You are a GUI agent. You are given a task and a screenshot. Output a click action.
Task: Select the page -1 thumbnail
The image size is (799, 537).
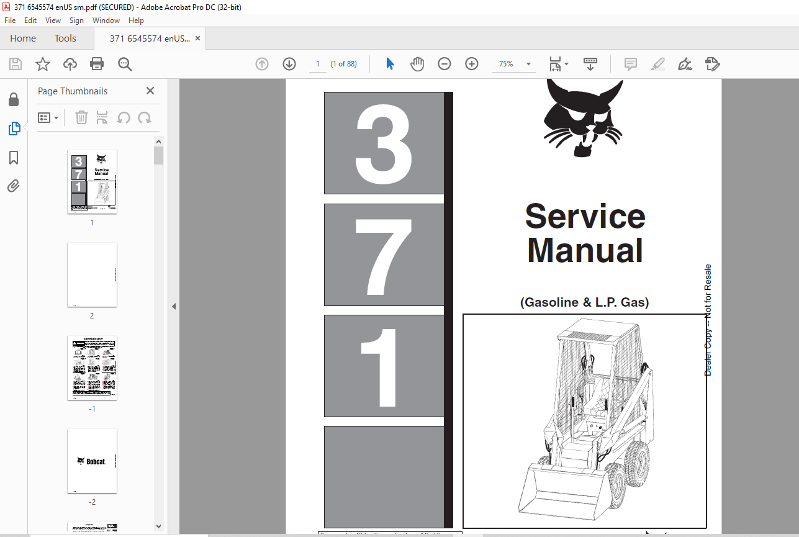point(92,368)
